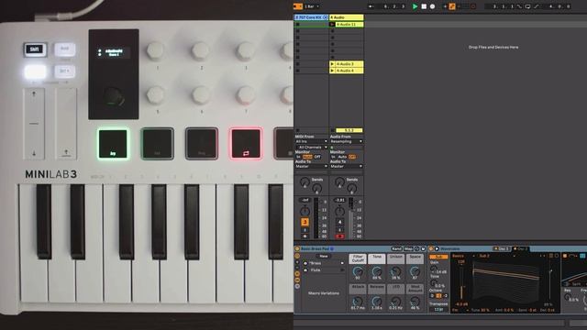Click the -3.81 volume value field
This screenshot has width=587, height=330.
339,200
